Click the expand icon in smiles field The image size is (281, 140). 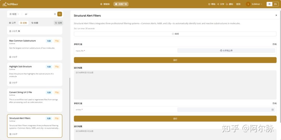click(273, 110)
